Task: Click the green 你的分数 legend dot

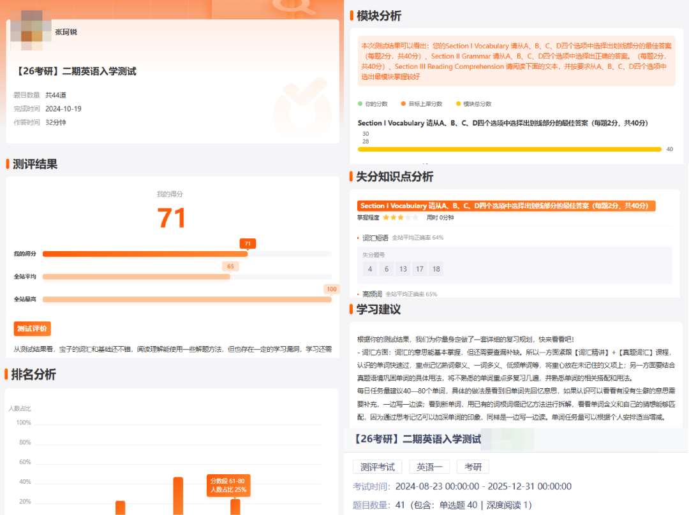Action: click(360, 104)
